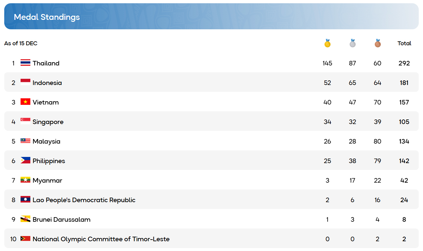Click the Malaysia flag icon
Screen dimensions: 423x251
coord(25,141)
